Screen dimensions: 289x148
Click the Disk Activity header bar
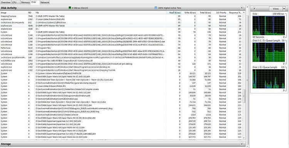(123, 8)
